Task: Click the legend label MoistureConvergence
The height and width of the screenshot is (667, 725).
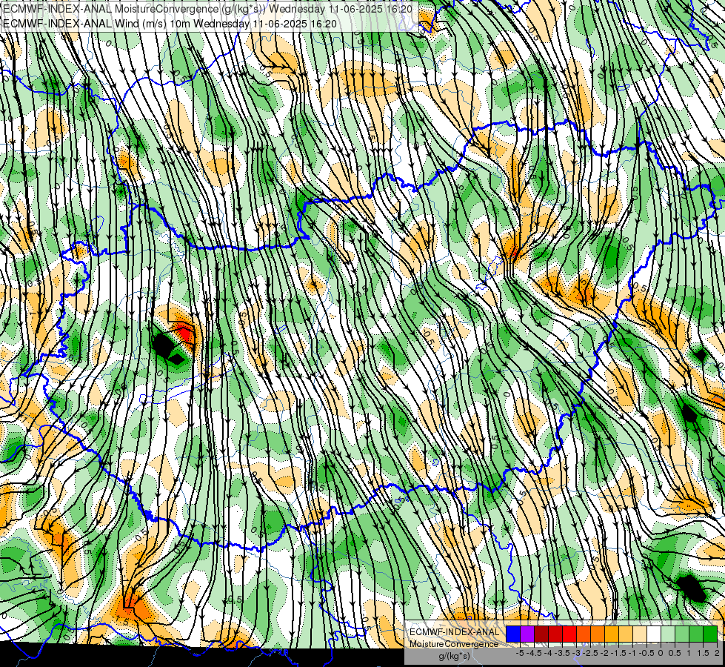Action: tap(454, 644)
